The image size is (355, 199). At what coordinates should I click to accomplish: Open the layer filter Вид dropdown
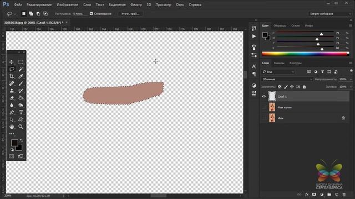[x=278, y=72]
